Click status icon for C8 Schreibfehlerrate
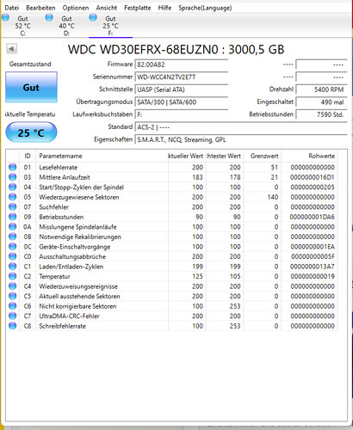The height and width of the screenshot is (430, 353). [12, 326]
